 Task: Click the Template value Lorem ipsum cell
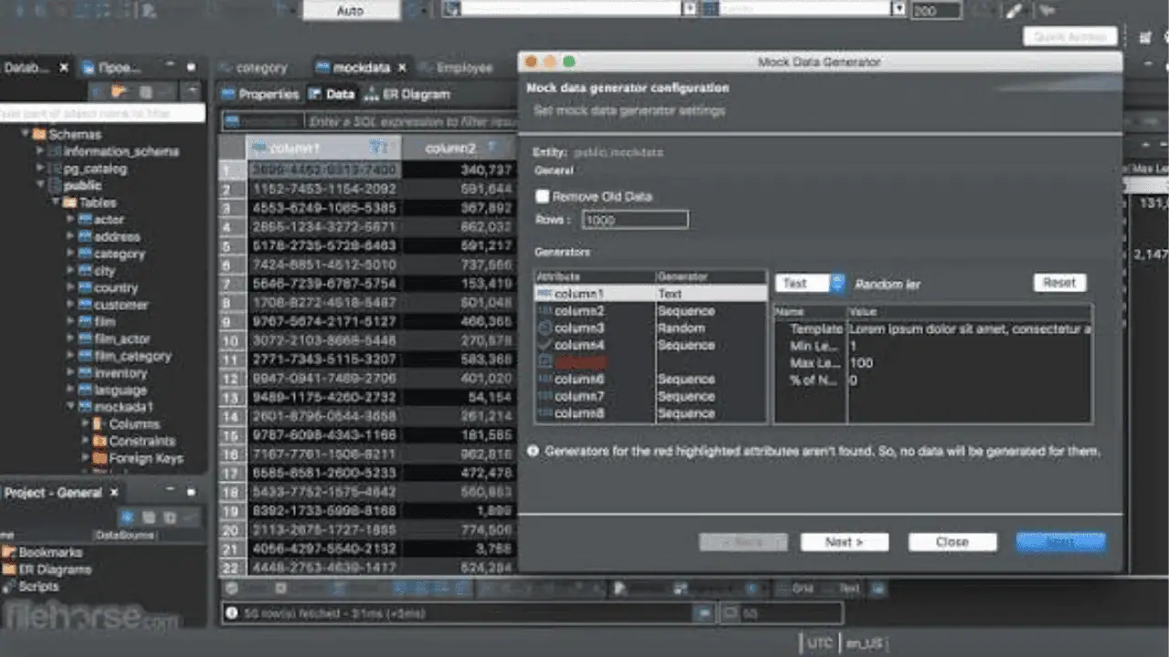coord(970,328)
